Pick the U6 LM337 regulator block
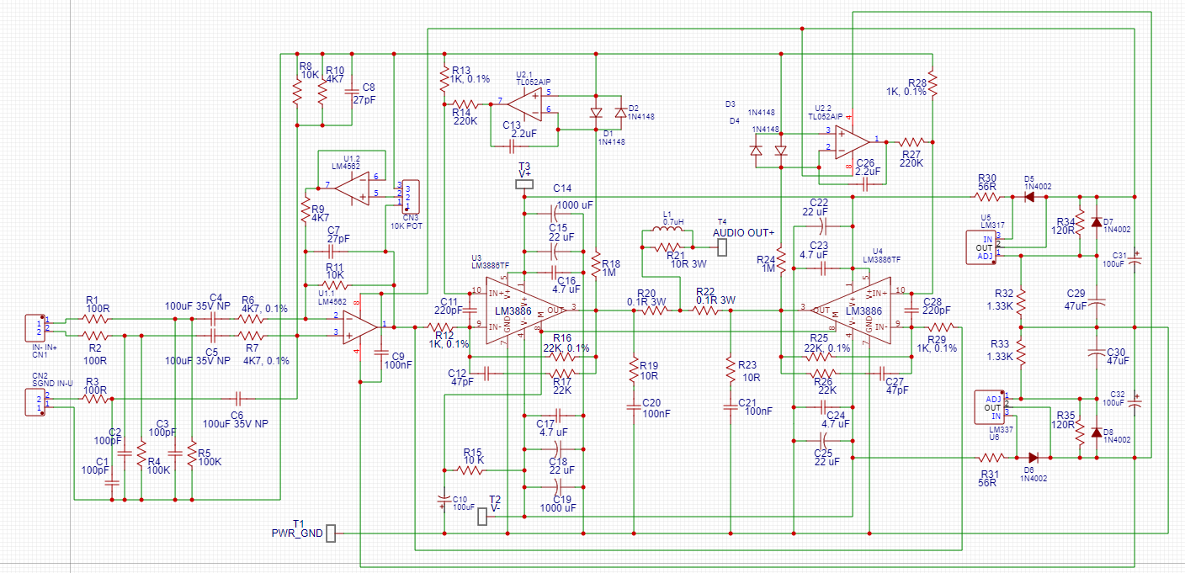1185x573 pixels. (988, 406)
